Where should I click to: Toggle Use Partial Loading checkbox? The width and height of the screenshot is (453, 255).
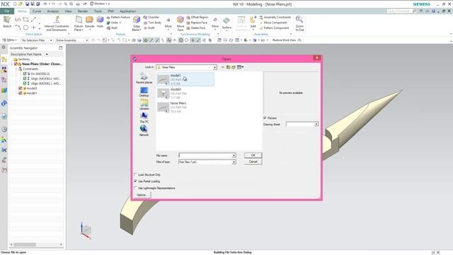point(135,181)
